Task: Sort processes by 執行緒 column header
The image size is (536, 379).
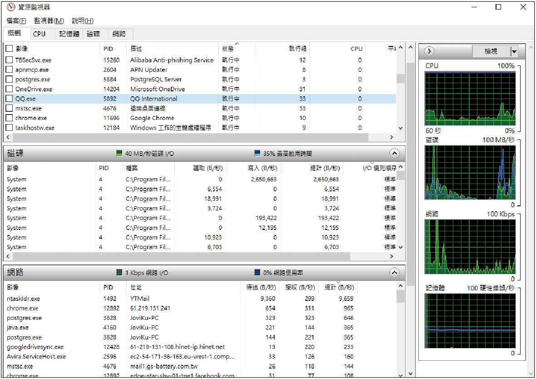Action: [283, 49]
